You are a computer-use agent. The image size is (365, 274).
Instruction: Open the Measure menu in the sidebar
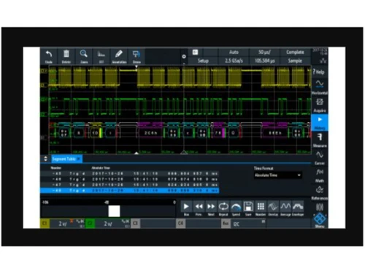point(320,140)
